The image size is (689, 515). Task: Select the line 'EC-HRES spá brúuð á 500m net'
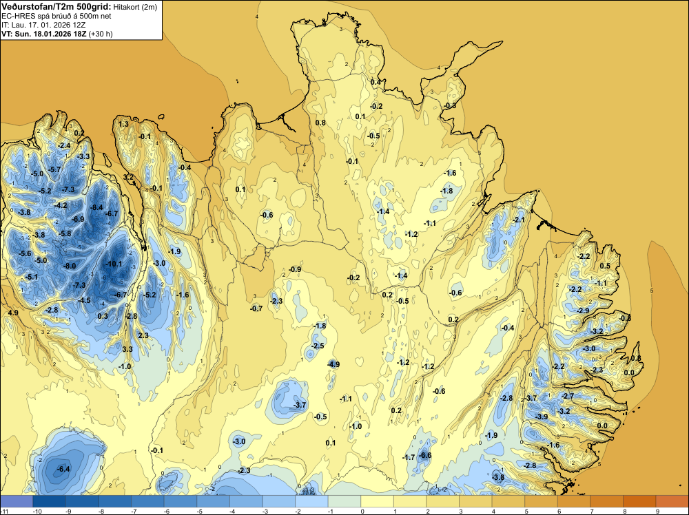[x=56, y=16]
